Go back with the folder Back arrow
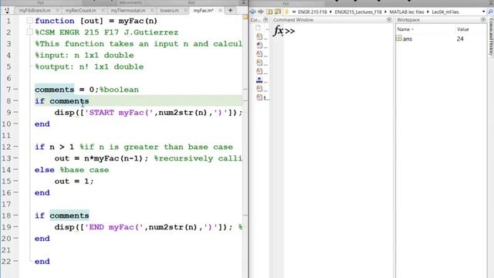The image size is (494, 278). 252,12
